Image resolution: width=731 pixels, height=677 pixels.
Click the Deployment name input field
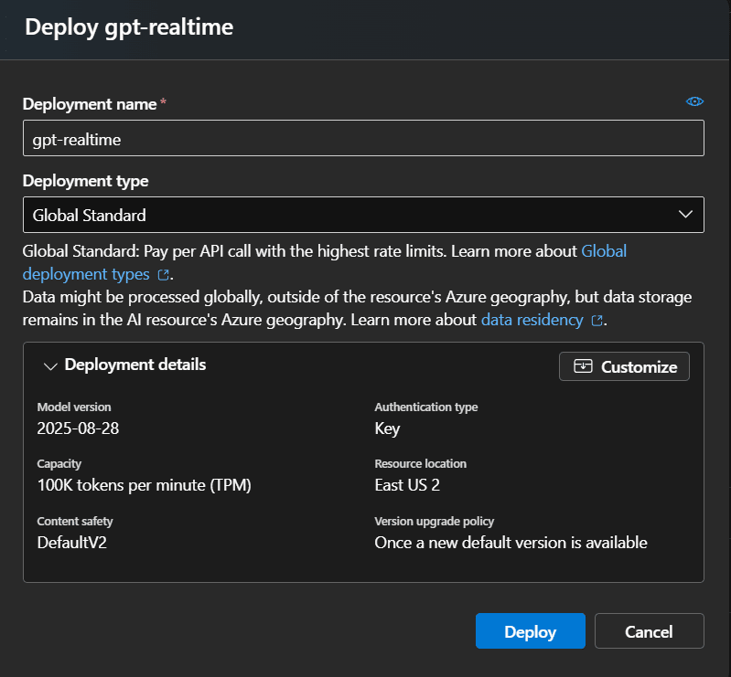(x=363, y=138)
